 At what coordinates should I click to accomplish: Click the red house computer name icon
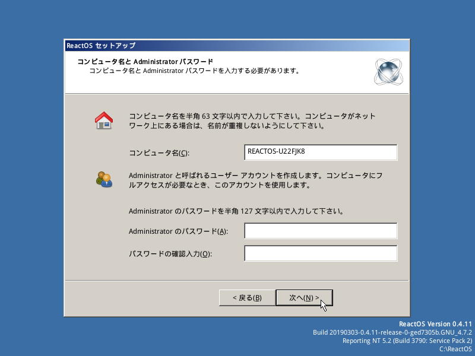pos(104,120)
